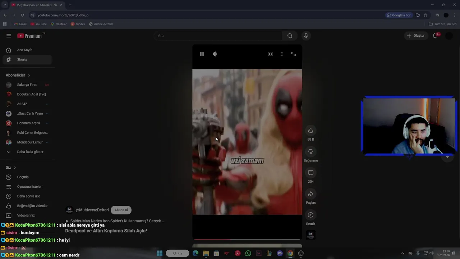Install the app via address bar icon

tap(418, 15)
